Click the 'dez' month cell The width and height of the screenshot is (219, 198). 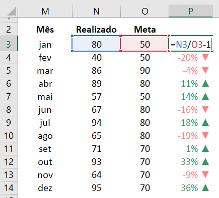(45, 188)
